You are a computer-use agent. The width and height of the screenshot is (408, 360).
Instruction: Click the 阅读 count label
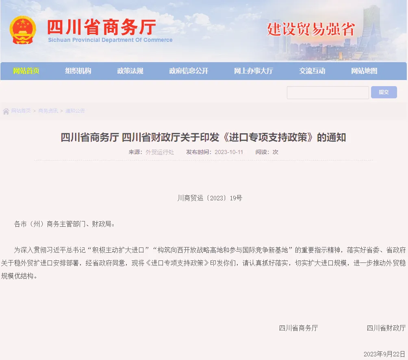pos(267,152)
